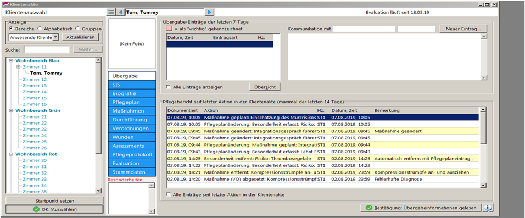Click the Weiter button beside search

point(87,49)
